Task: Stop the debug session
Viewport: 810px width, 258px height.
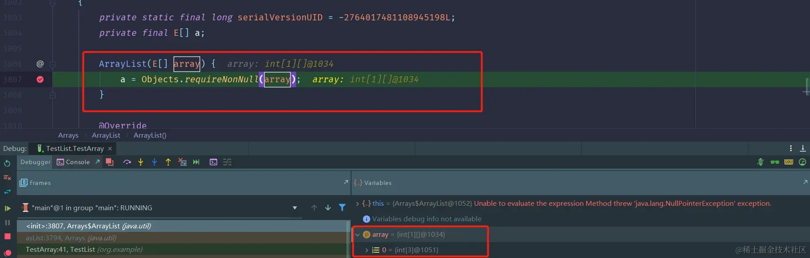Action: (x=7, y=237)
